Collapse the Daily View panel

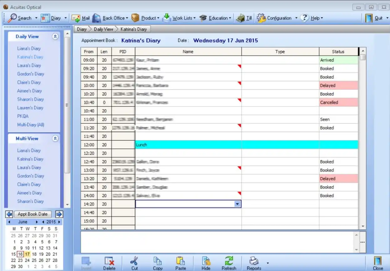click(55, 37)
